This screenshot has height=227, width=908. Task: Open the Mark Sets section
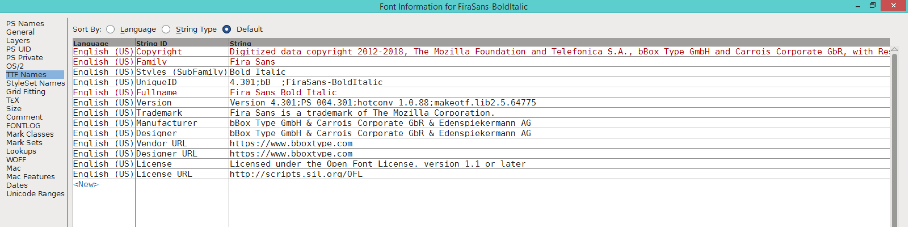(24, 142)
